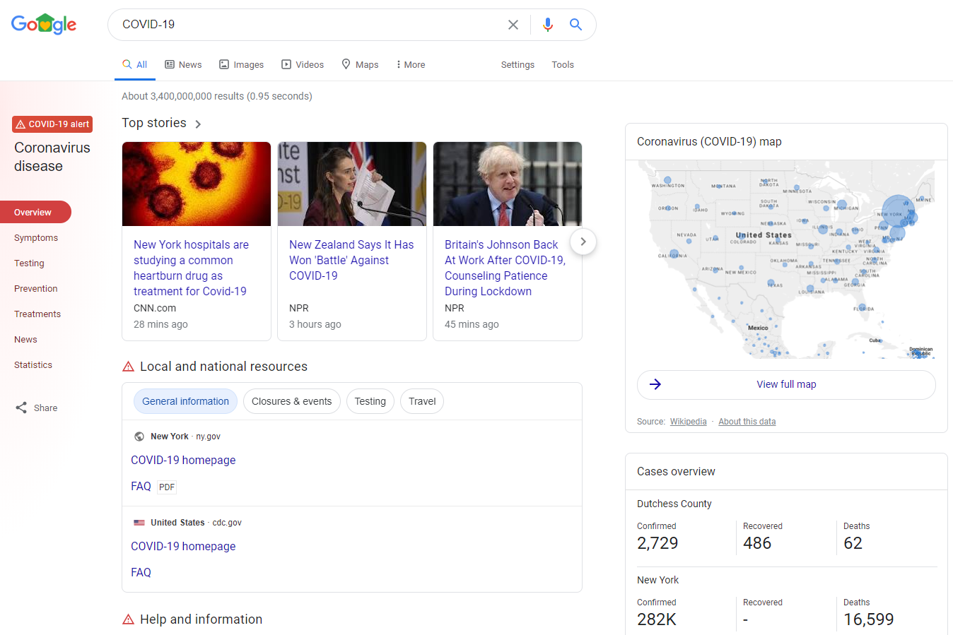Switch to the Maps results tab
Image resolution: width=953 pixels, height=635 pixels.
(x=360, y=64)
